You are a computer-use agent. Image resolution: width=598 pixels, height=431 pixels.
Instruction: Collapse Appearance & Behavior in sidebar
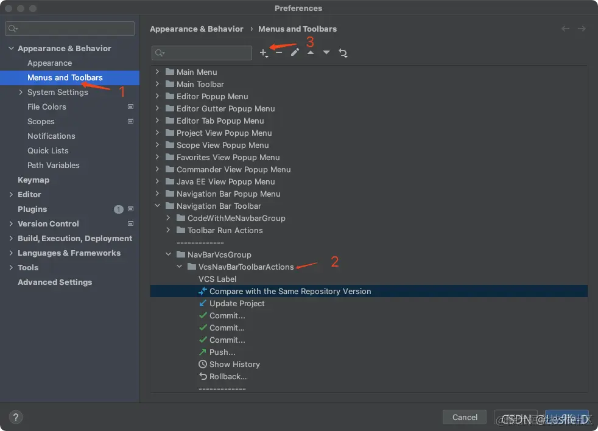point(11,49)
